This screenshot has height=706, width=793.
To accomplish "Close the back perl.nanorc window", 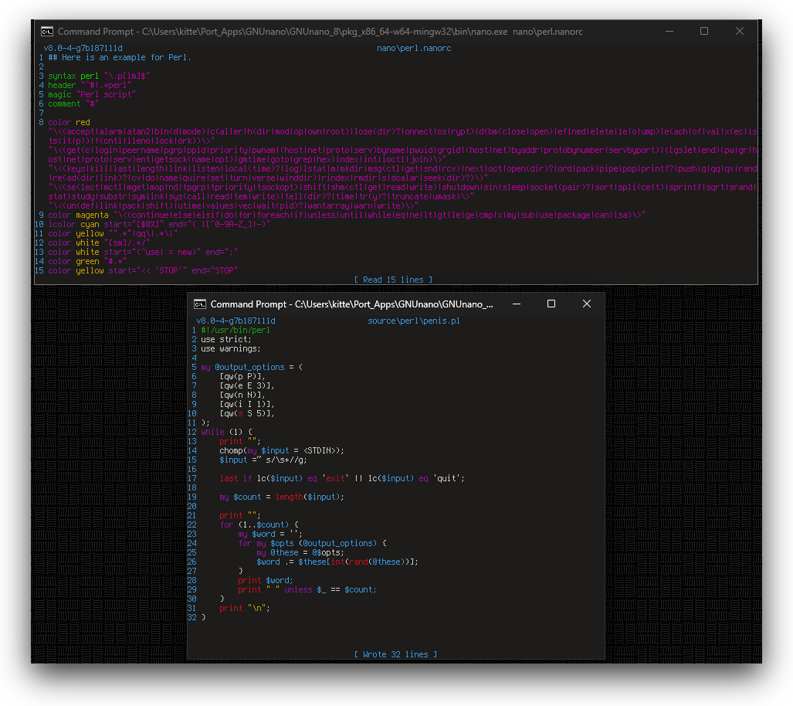I will tap(740, 32).
